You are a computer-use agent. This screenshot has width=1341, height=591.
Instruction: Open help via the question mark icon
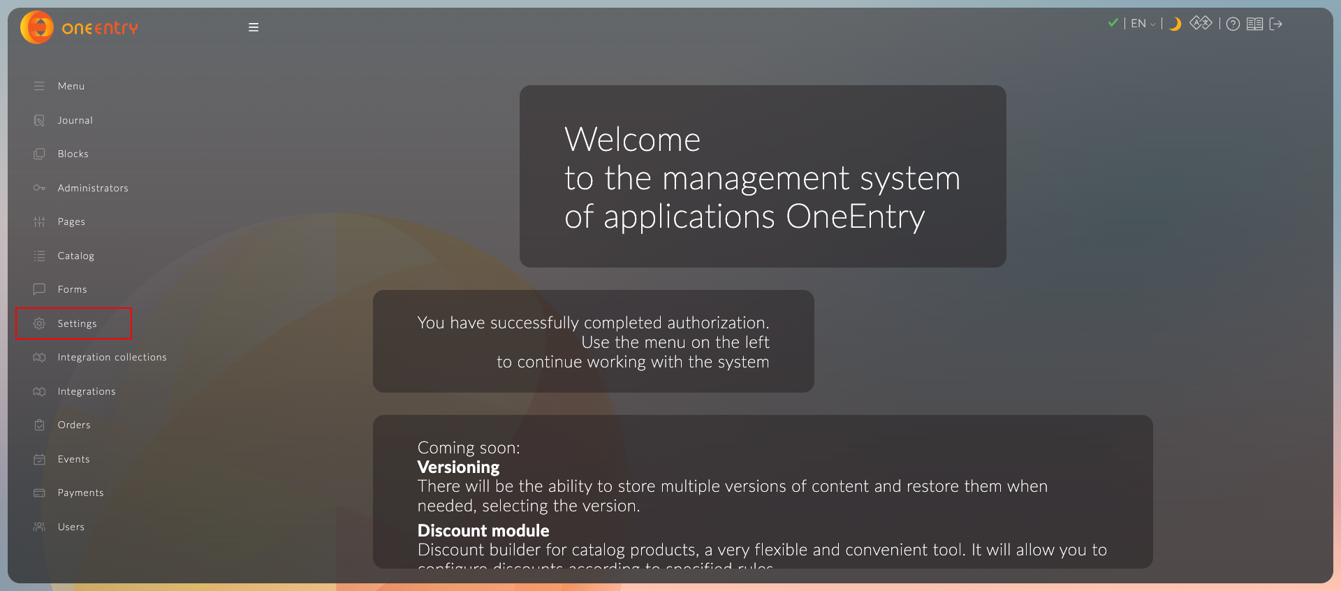click(1233, 24)
